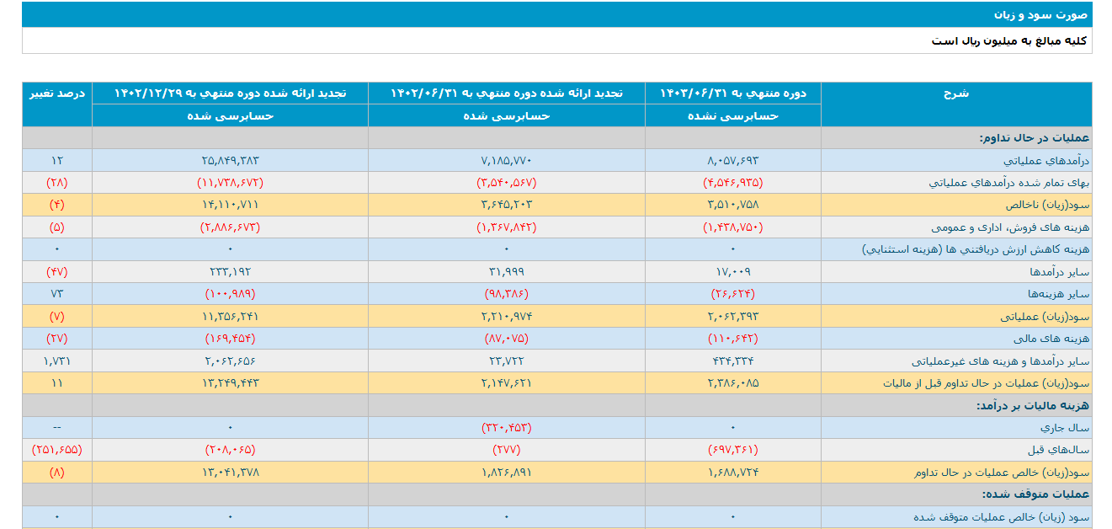Image resolution: width=1112 pixels, height=529 pixels.
Task: Click the 'سود(زیان) عملیاتی' row label
Action: [x=1047, y=317]
